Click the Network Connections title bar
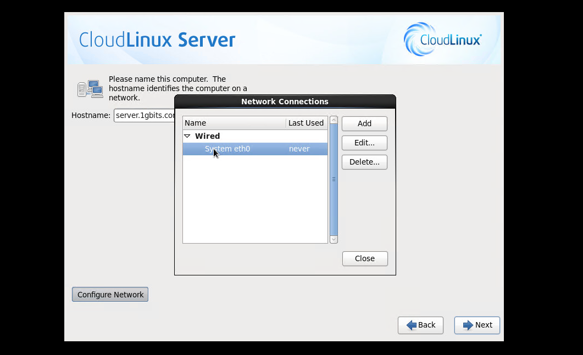The image size is (583, 355). coord(285,102)
